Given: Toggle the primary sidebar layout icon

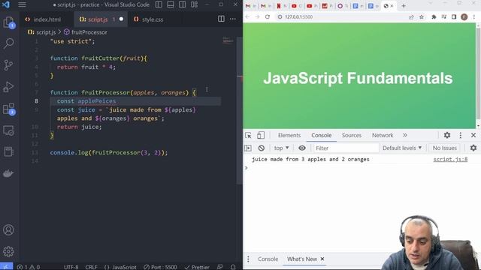Looking at the screenshot, I should pyautogui.click(x=159, y=4).
